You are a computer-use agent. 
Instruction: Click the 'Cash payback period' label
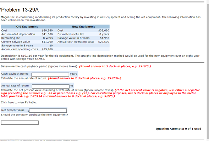click(x=15, y=74)
